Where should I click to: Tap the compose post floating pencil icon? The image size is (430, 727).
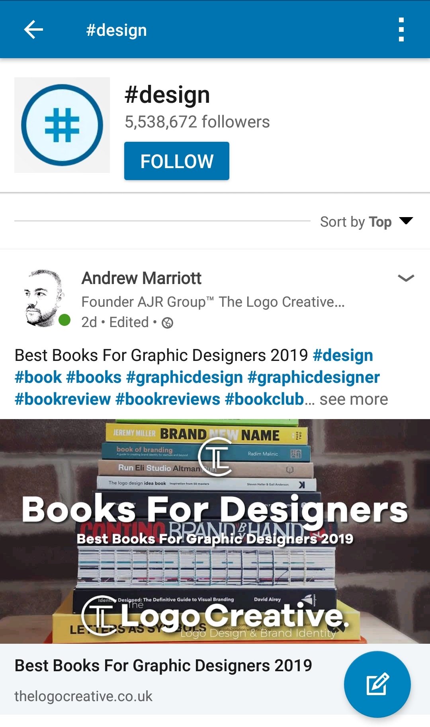(377, 684)
